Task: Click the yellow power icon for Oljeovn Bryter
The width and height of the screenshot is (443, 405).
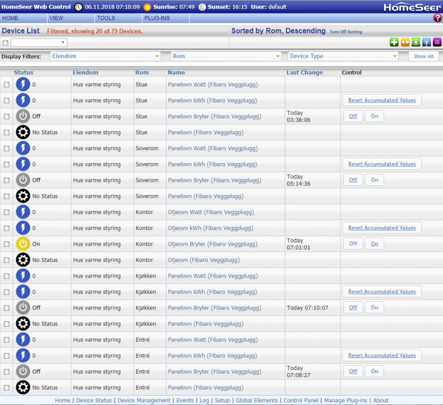Action: pos(23,244)
